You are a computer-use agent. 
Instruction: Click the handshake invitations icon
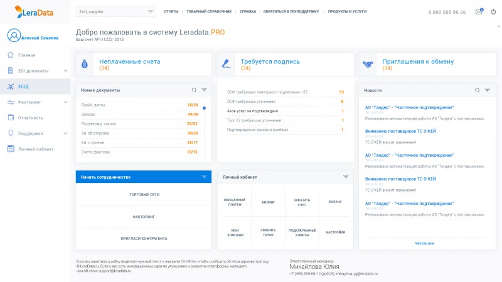[368, 65]
